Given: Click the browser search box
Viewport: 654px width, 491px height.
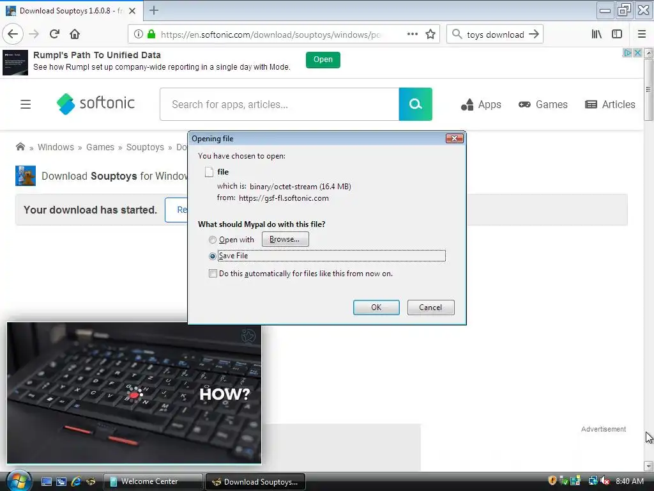Looking at the screenshot, I should [x=495, y=35].
